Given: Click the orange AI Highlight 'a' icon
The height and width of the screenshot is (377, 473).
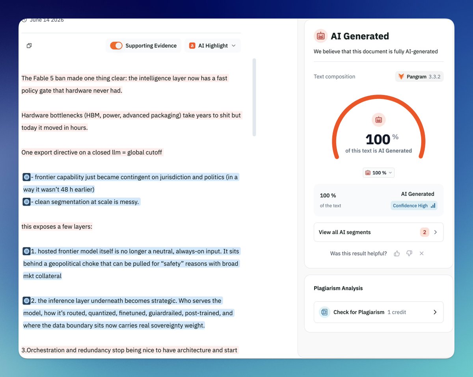Looking at the screenshot, I should [192, 46].
